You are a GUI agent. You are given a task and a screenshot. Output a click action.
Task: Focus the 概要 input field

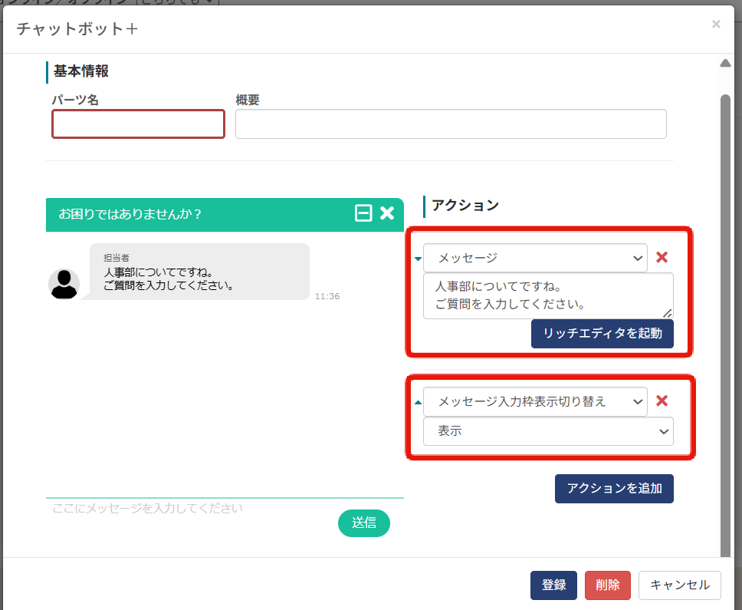tap(451, 124)
